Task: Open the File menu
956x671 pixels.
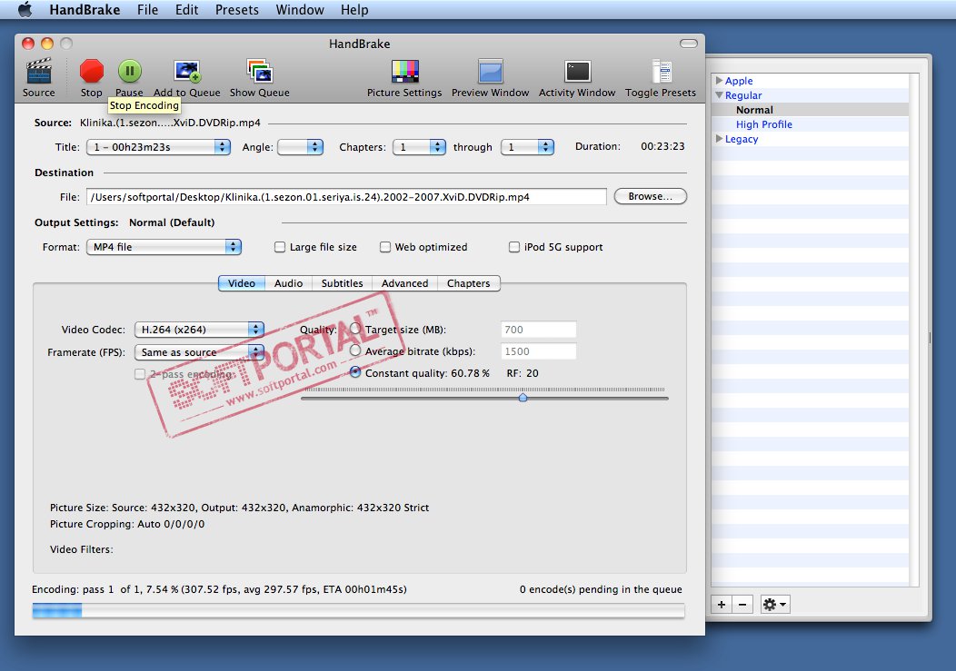Action: coord(147,10)
